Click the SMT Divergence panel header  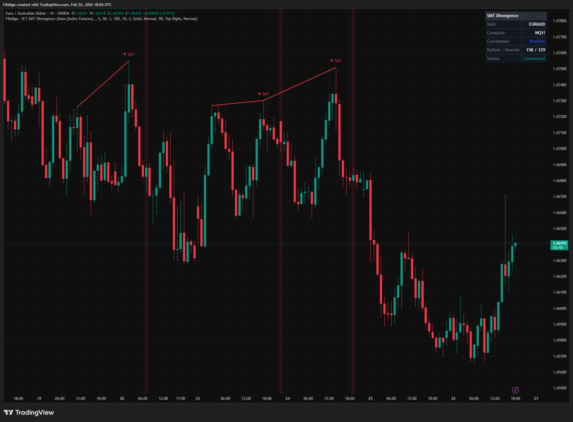pos(502,16)
